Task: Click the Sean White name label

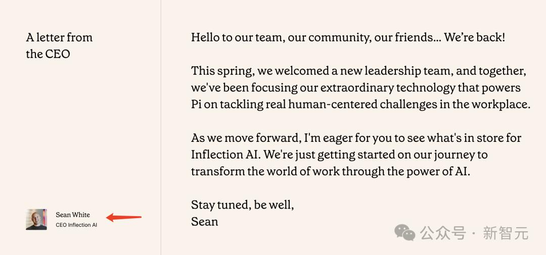Action: tap(73, 215)
